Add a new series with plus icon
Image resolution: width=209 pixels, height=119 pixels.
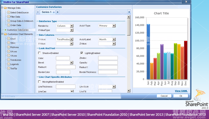[x=58, y=12]
